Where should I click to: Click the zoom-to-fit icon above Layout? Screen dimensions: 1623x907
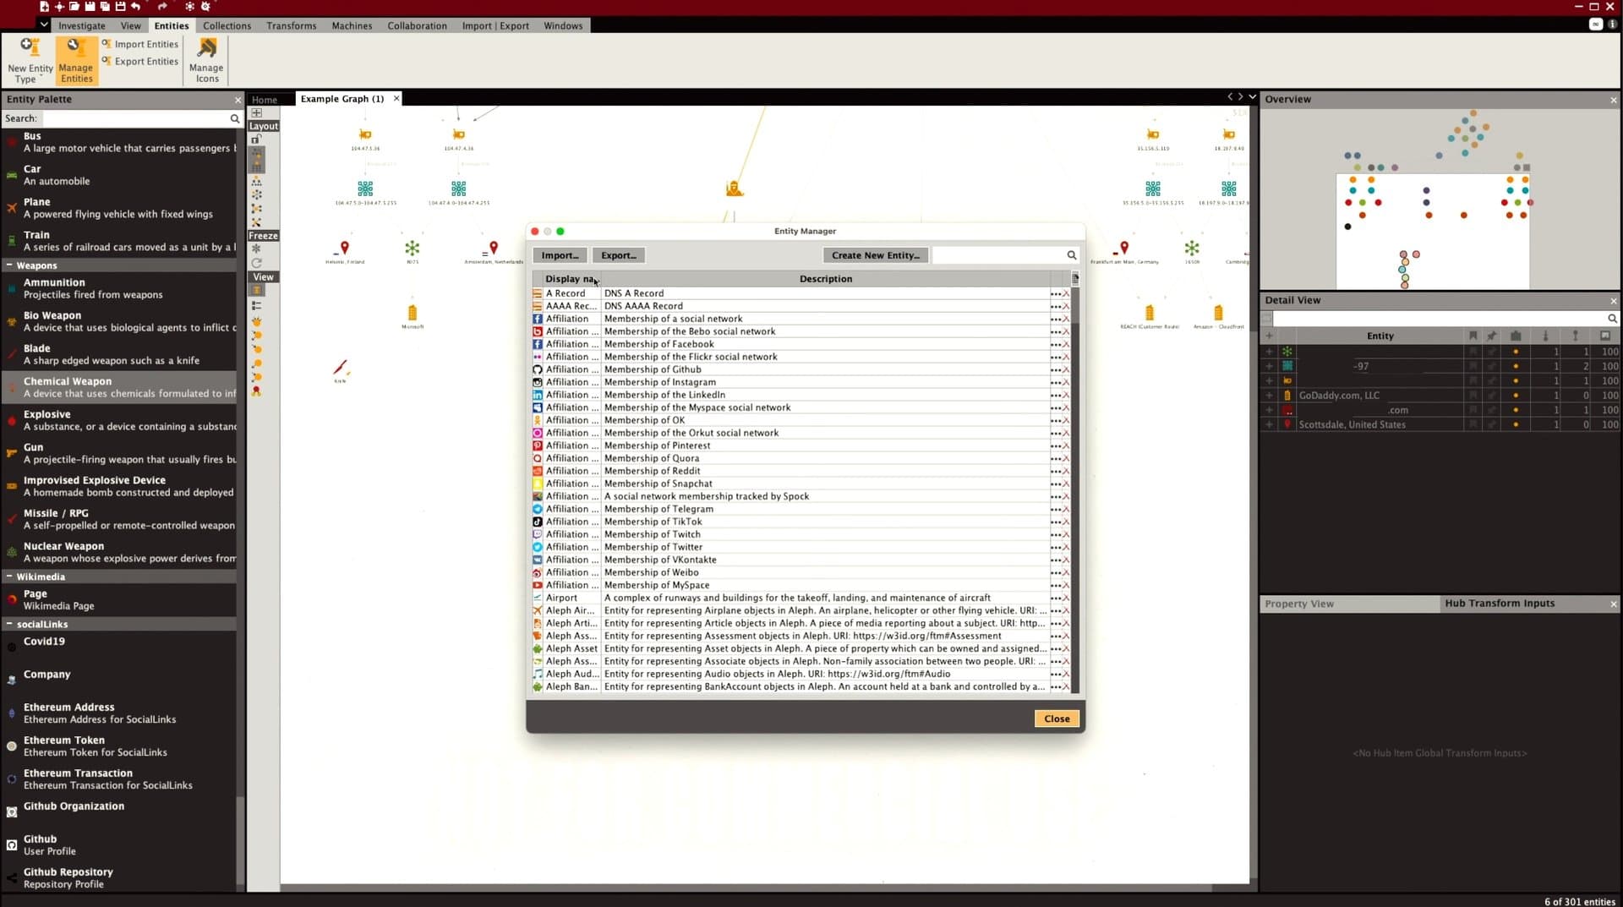click(256, 112)
